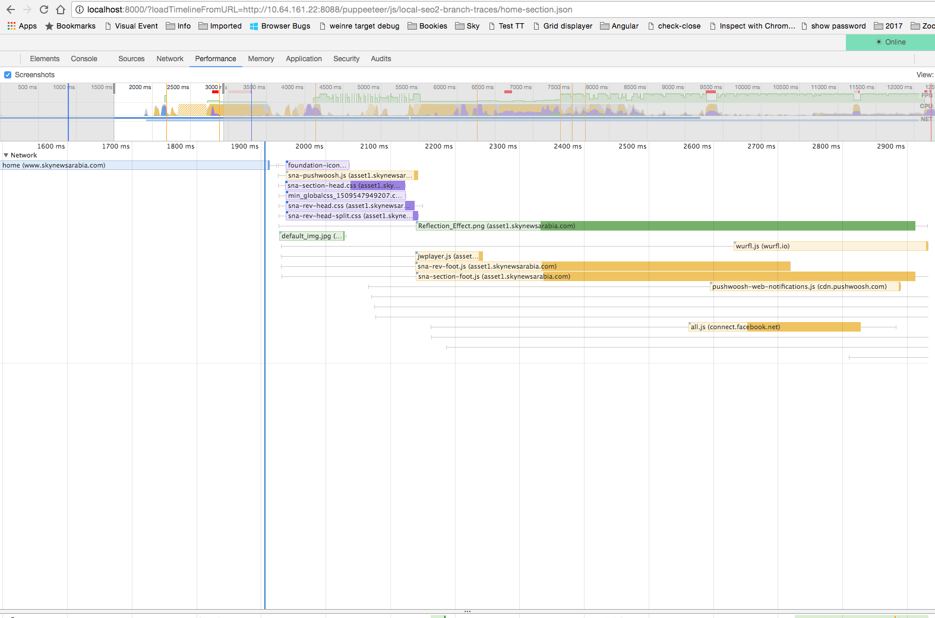Open the check-close bookmark
This screenshot has width=935, height=618.
pyautogui.click(x=674, y=26)
